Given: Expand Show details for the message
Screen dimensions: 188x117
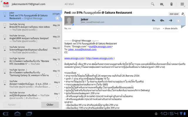Looking at the screenshot, I should pyautogui.click(x=170, y=28).
